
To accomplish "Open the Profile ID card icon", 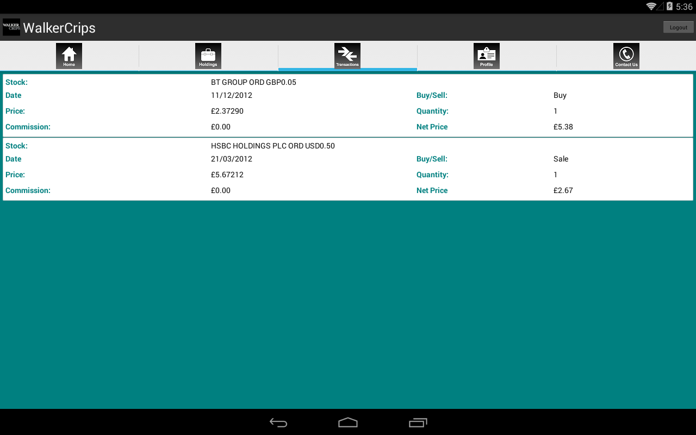I will [x=487, y=56].
